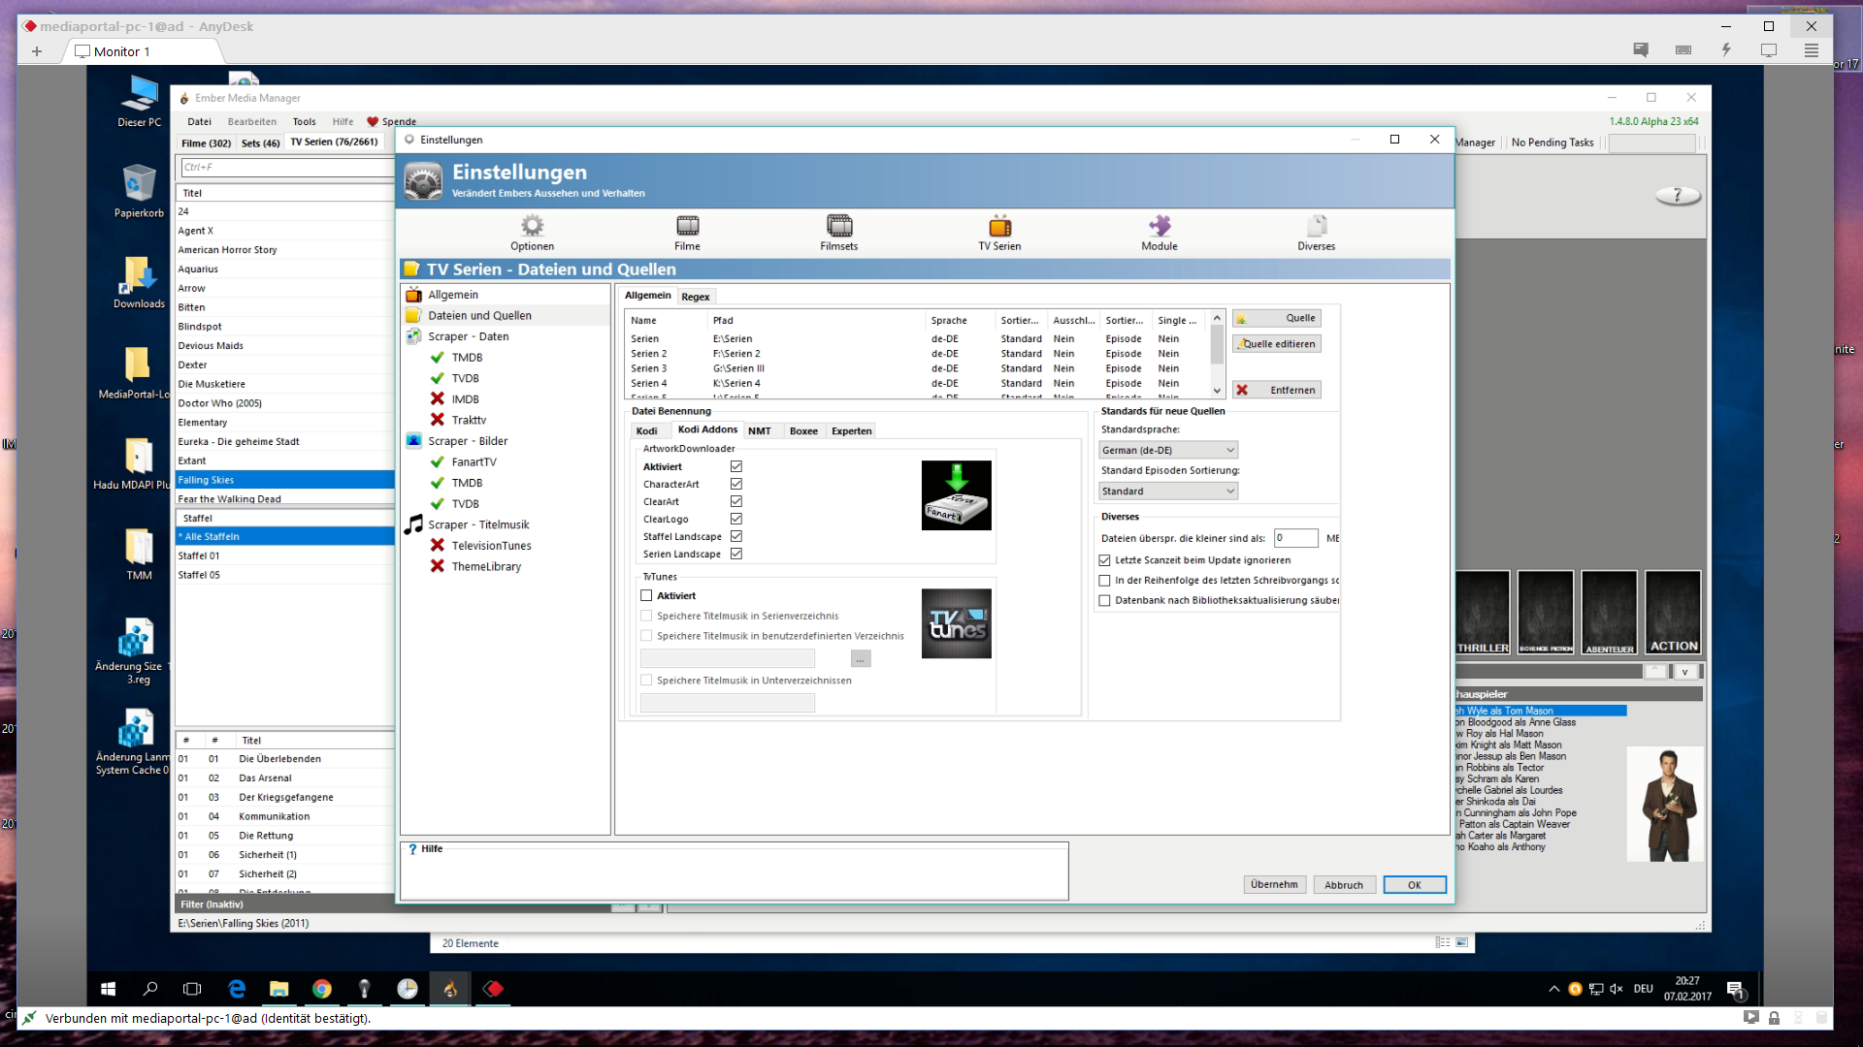Confirm settings with OK button
Viewport: 1863px width, 1047px height.
(x=1415, y=884)
